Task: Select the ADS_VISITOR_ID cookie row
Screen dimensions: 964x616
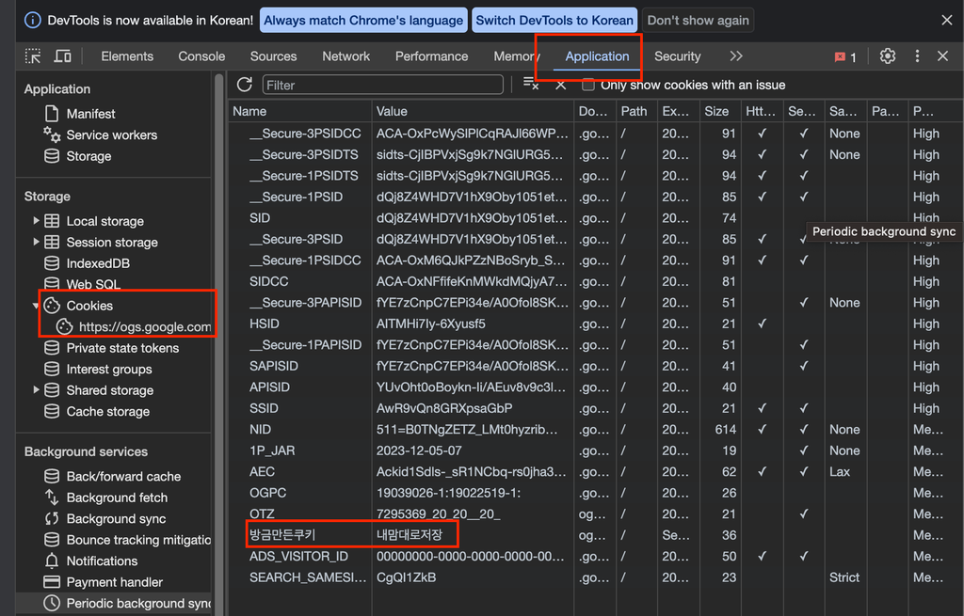Action: (x=595, y=557)
